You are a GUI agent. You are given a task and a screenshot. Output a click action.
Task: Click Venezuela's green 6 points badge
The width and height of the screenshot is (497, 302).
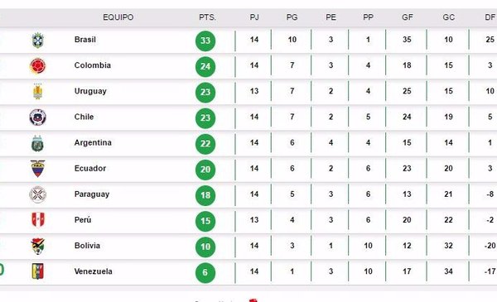coord(205,272)
